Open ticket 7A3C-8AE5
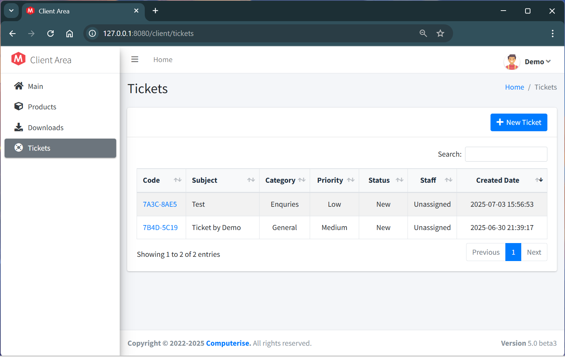Screen dimensions: 565x357 160,204
